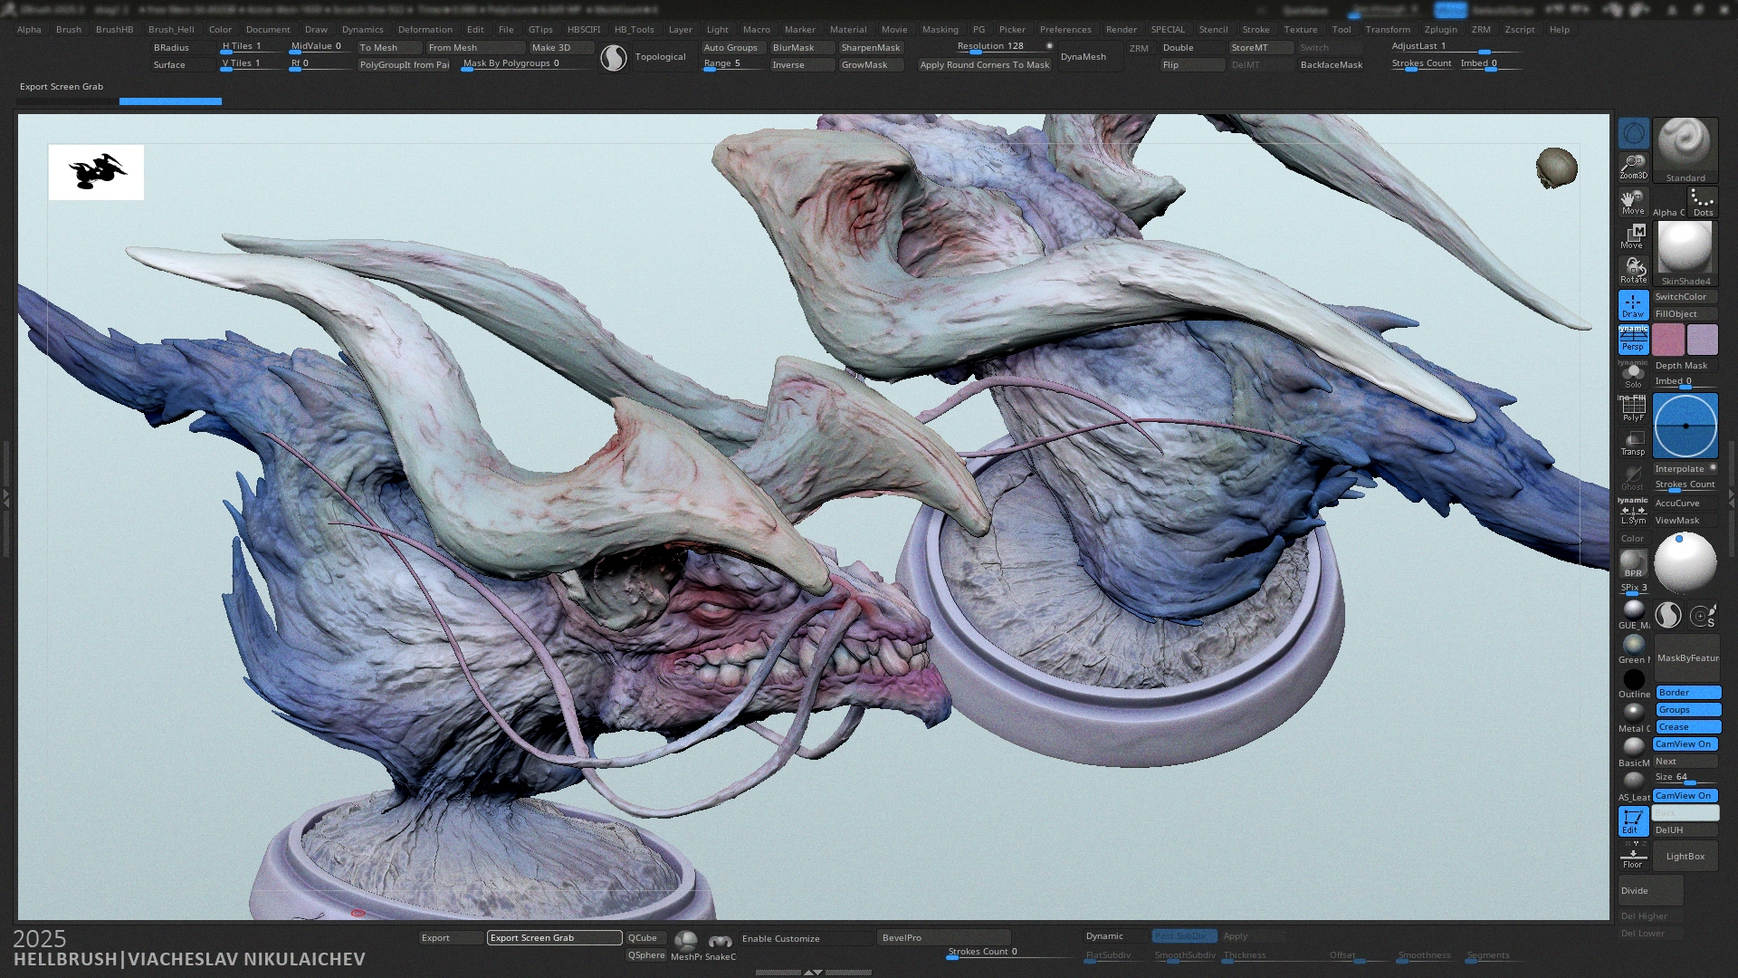Screen dimensions: 1738x978
Task: Select the Rotate navigation icon
Action: coord(1633,270)
